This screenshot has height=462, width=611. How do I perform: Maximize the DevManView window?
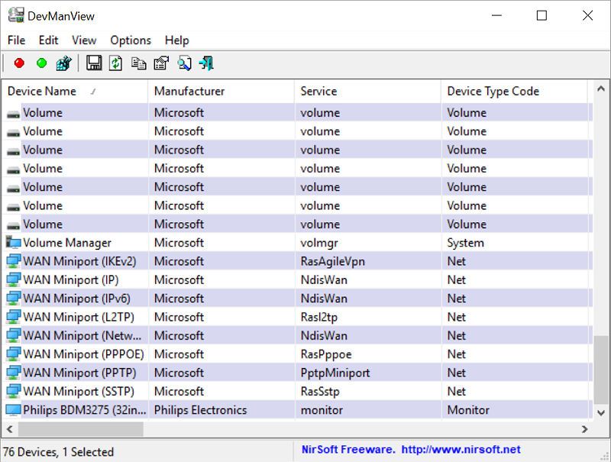click(x=541, y=15)
